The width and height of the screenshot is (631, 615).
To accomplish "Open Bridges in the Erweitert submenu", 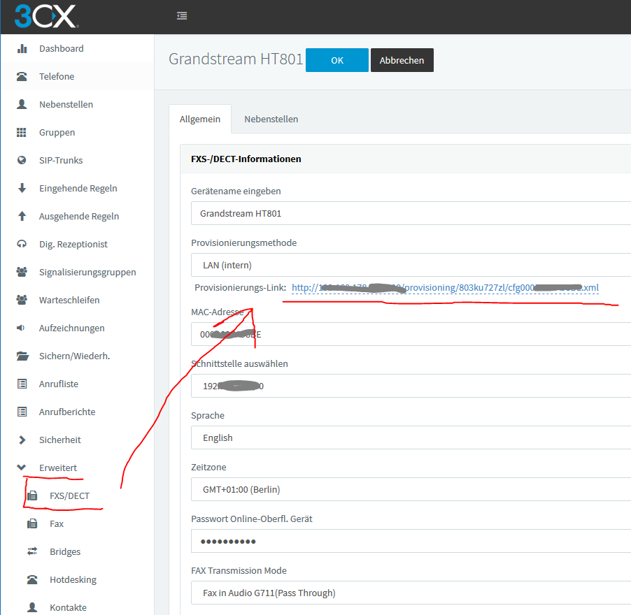I will 65,551.
